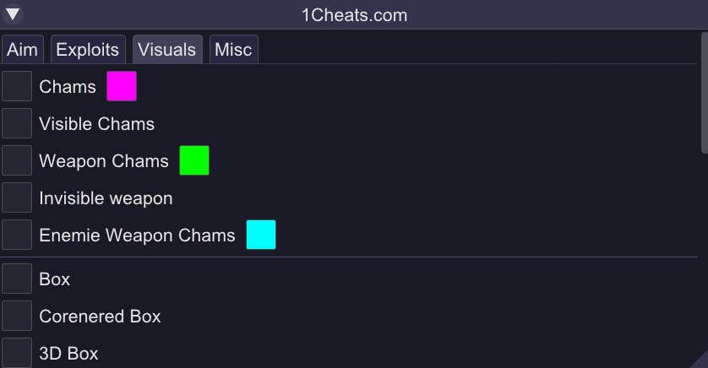Image resolution: width=708 pixels, height=368 pixels.
Task: Click the vertical scrollbar thumb
Action: tap(704, 93)
